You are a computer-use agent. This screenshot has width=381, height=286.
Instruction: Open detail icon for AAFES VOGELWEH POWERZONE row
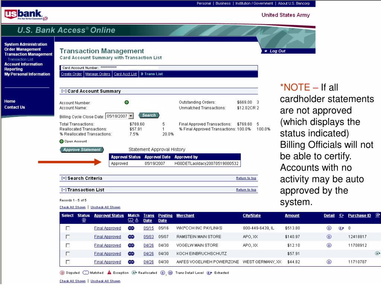329,262
